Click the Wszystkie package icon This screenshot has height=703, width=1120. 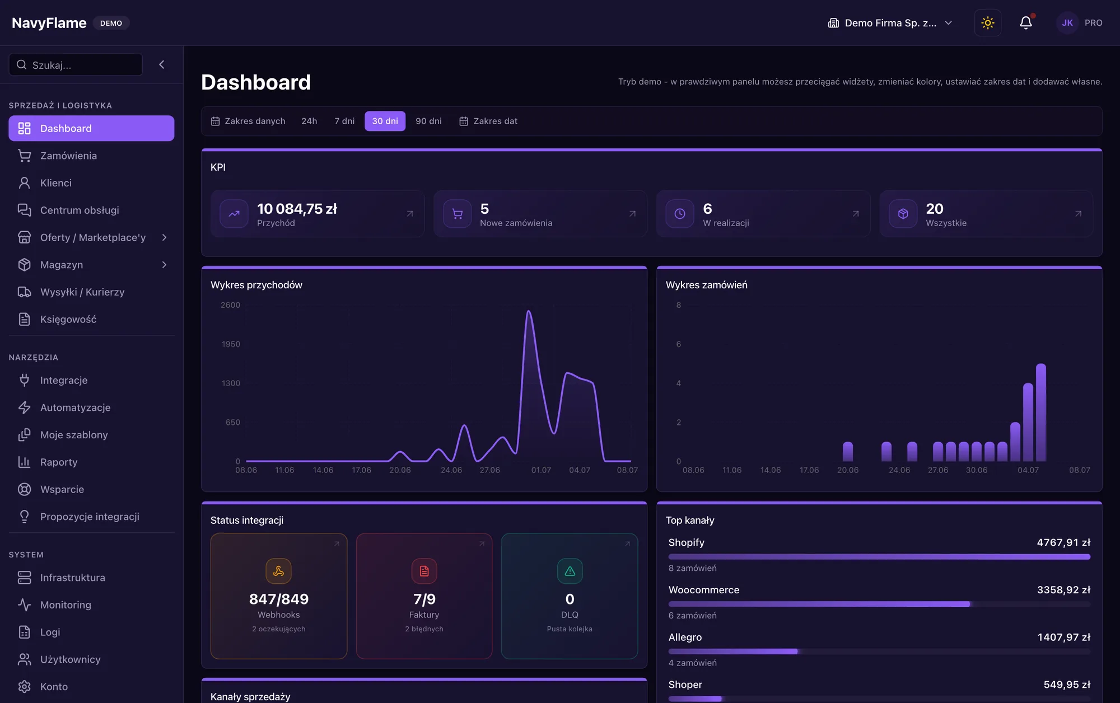click(903, 214)
